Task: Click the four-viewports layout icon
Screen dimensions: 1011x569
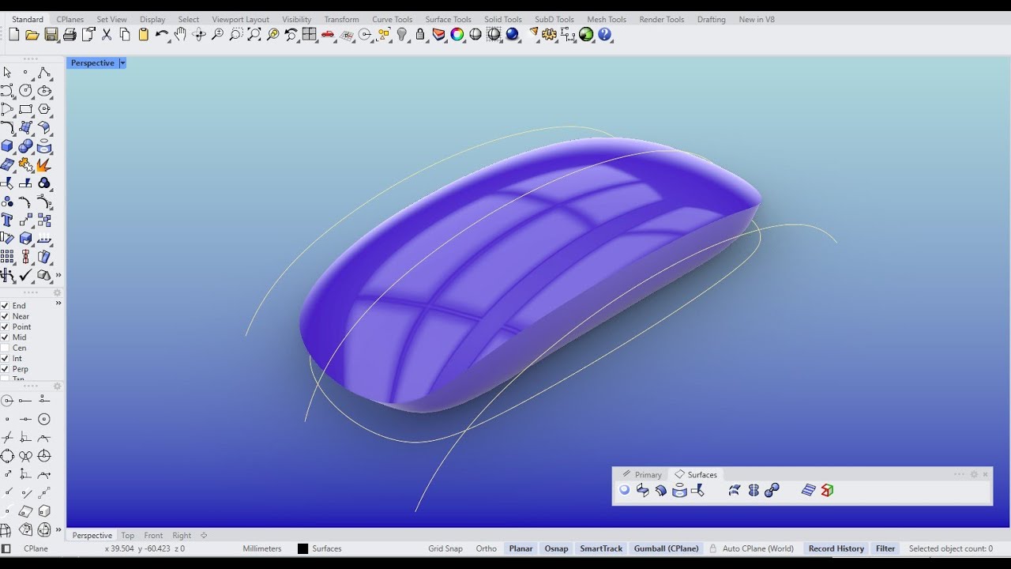Action: point(309,34)
